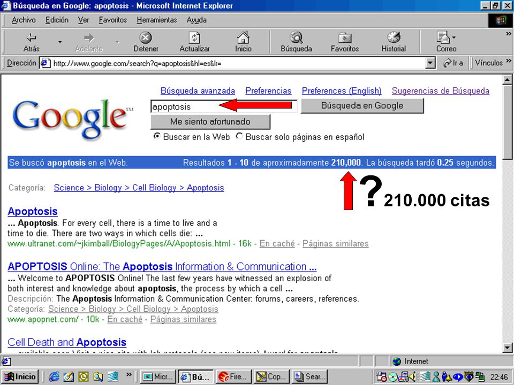Select Buscar solo páginas en español option

[239, 136]
